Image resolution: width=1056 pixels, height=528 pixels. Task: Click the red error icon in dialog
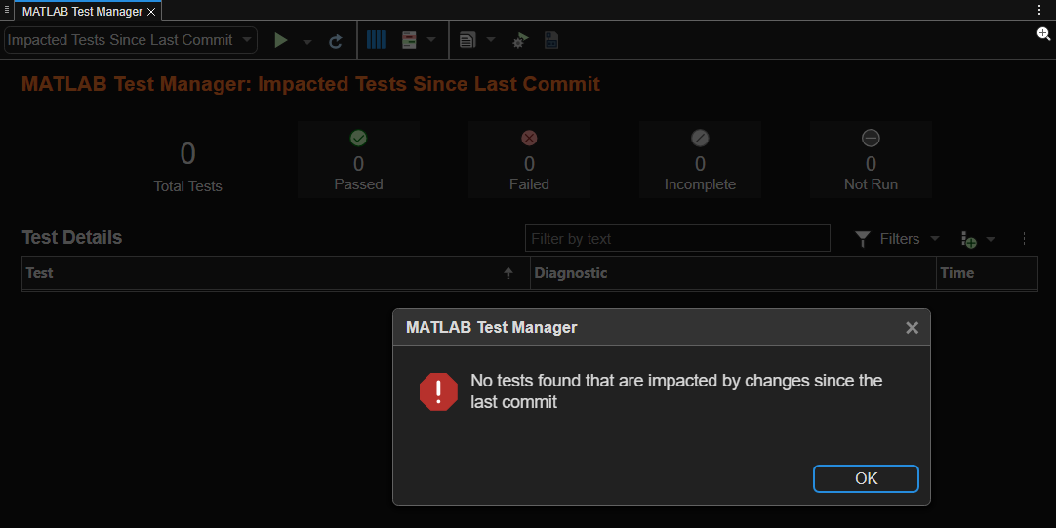pyautogui.click(x=438, y=391)
